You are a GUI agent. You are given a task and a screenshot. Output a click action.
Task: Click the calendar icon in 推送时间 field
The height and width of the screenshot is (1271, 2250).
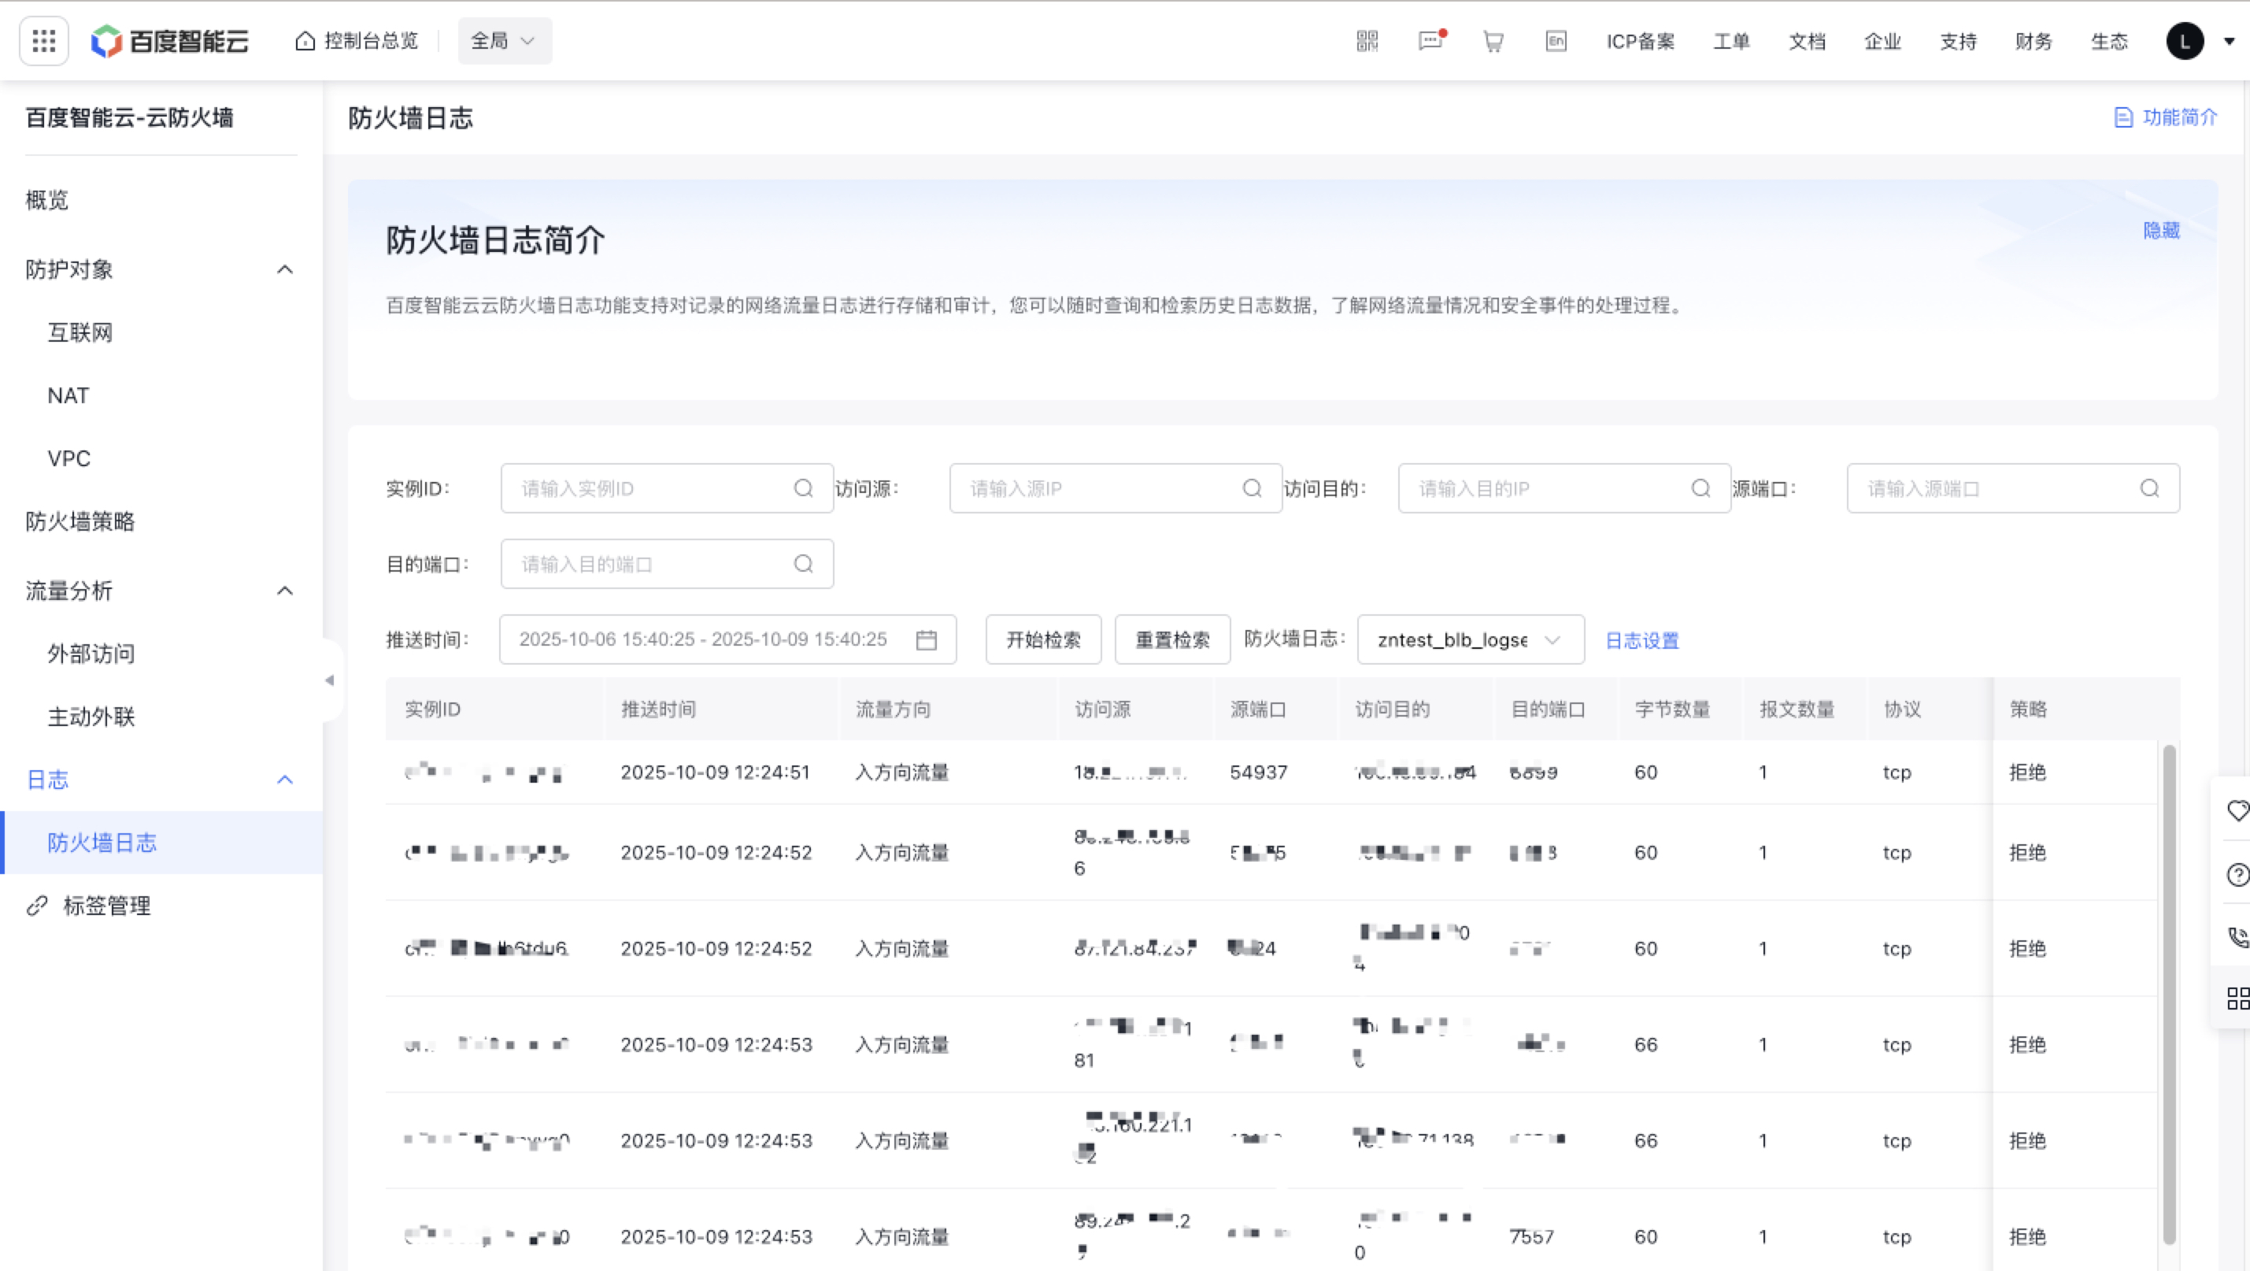pos(926,640)
